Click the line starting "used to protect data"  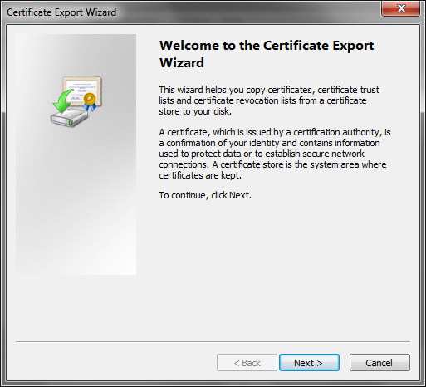[262, 154]
